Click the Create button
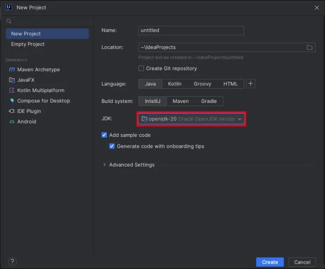325x269 pixels. coord(270,262)
